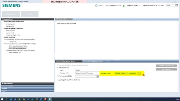Select the 'Import Response File' tree item
This screenshot has height=101, width=180.
point(15,52)
